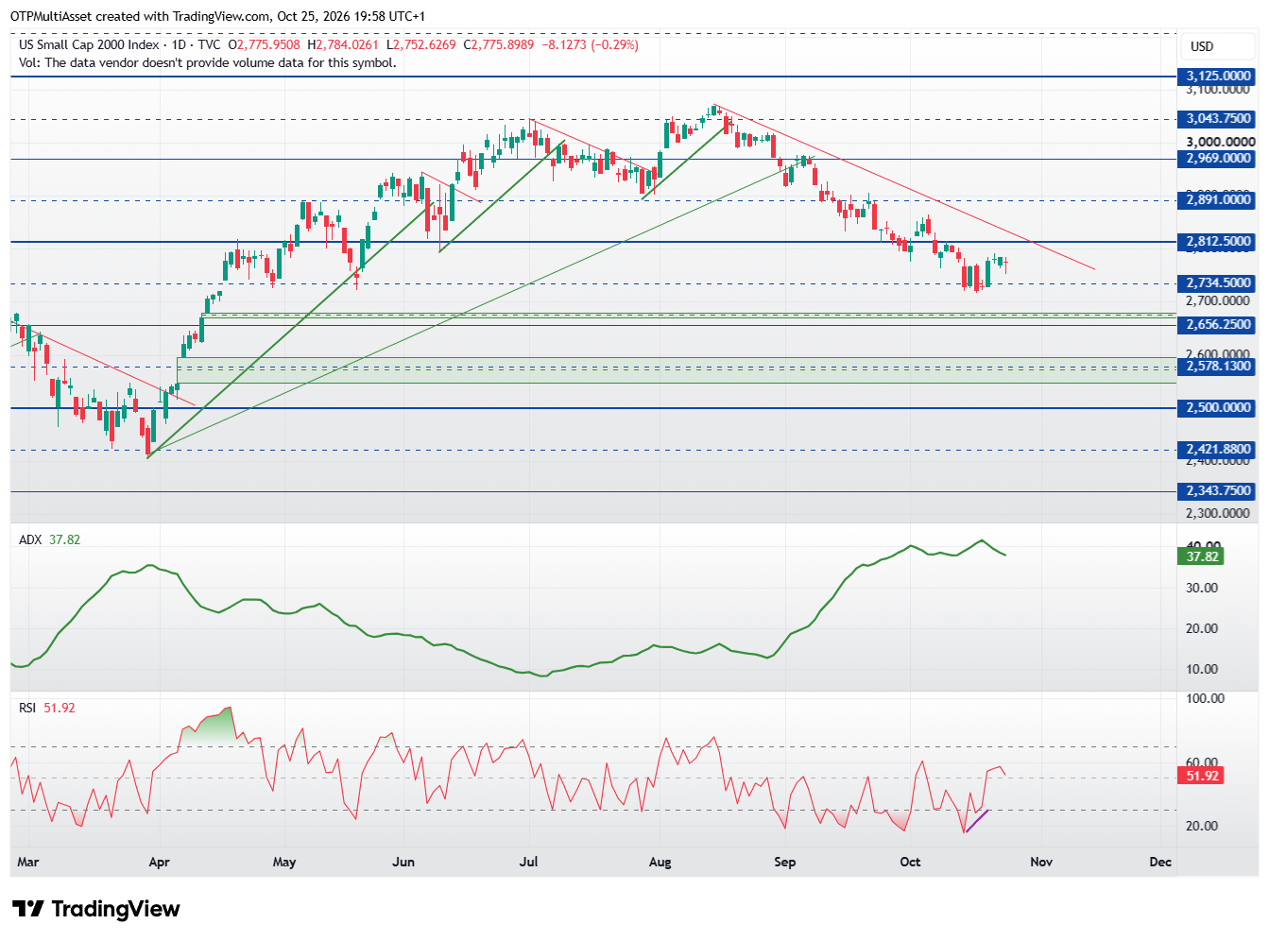Click the Apr label on time axis
This screenshot has width=1269, height=941.
(159, 862)
